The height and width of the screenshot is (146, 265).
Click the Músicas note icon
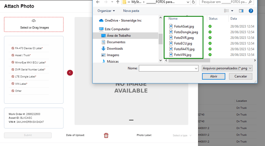click(104, 61)
